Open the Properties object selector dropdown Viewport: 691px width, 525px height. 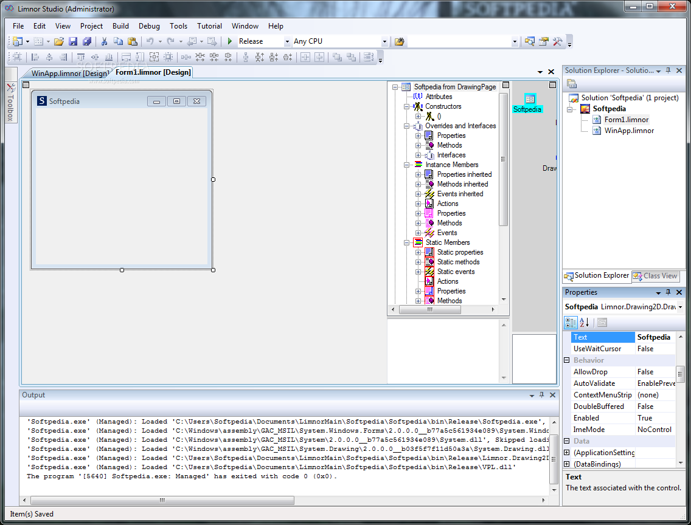(x=680, y=307)
